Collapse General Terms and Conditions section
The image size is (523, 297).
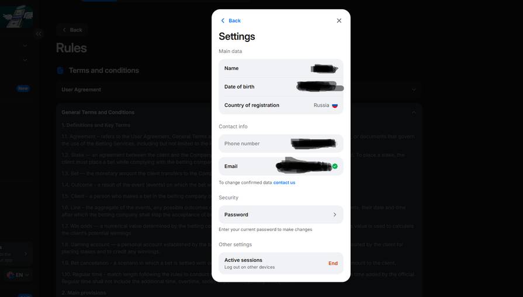414,113
